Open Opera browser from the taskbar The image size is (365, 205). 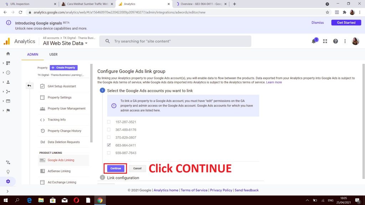point(76,200)
